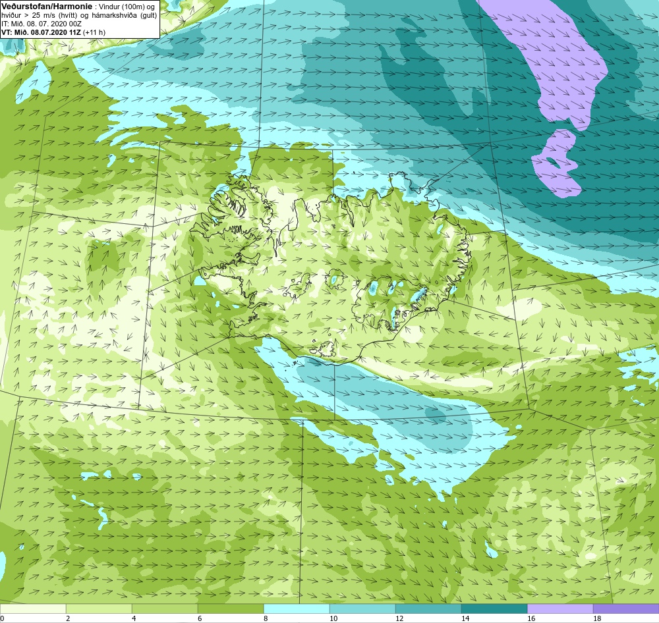
Task: Click the legend label '4'
Action: pos(134,618)
